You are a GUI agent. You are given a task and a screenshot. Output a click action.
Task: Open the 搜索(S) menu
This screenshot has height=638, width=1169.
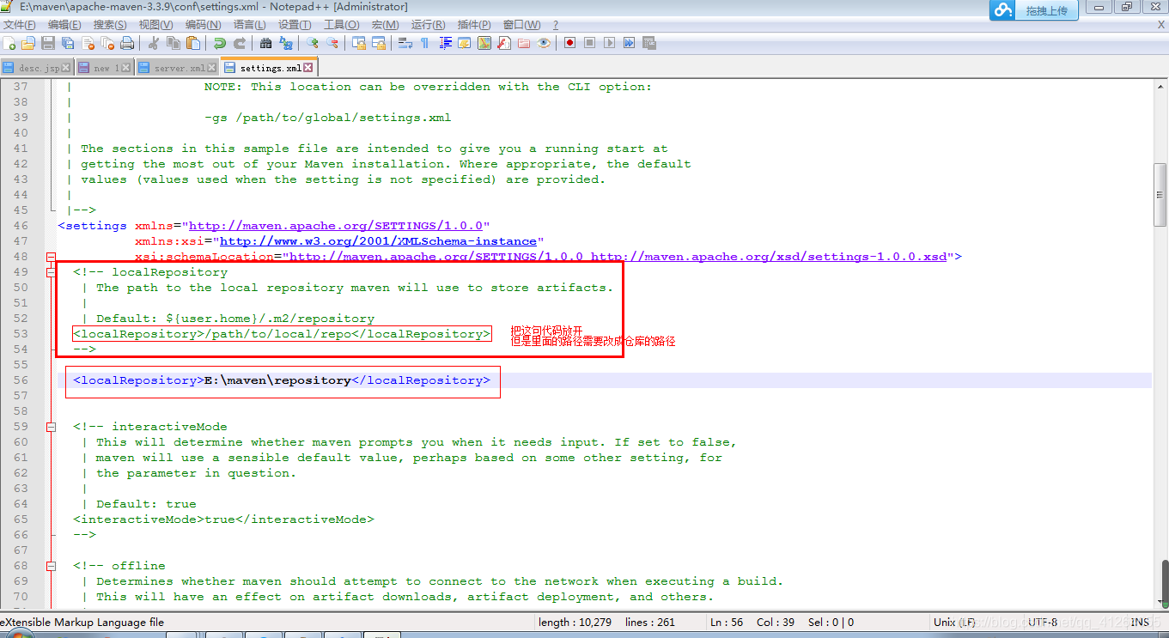(x=110, y=25)
